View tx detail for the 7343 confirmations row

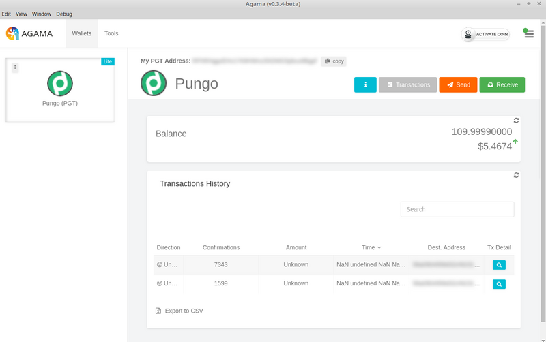[x=499, y=265]
